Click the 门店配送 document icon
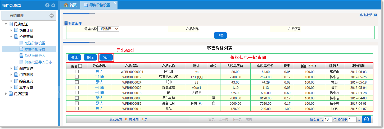The width and height of the screenshot is (384, 129). tap(11, 24)
